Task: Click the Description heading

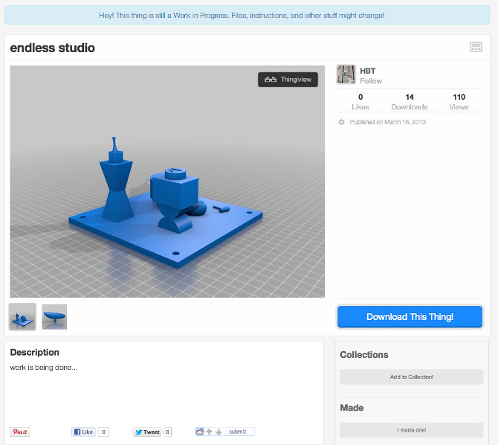Action: tap(35, 352)
